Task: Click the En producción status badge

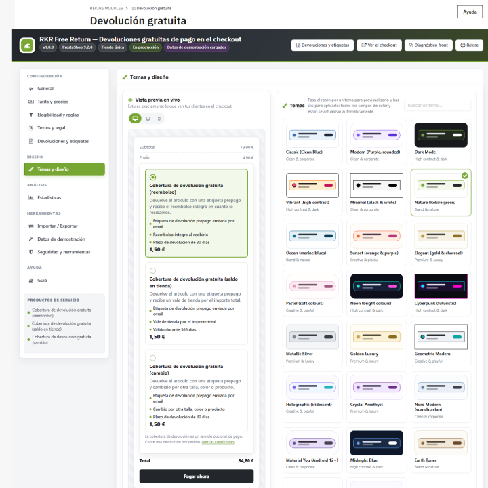Action: (145, 47)
